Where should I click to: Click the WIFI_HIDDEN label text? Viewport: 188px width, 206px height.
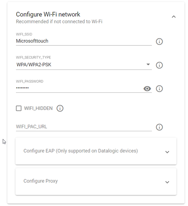point(38,108)
